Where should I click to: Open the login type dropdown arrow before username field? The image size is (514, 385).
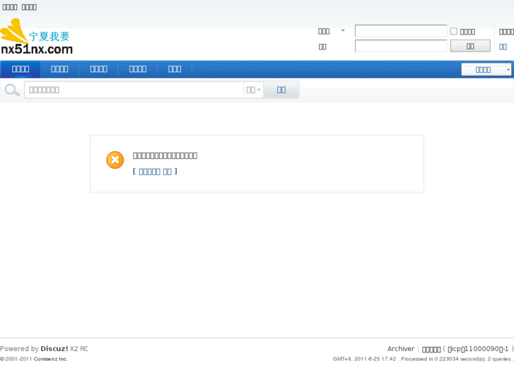click(x=343, y=30)
